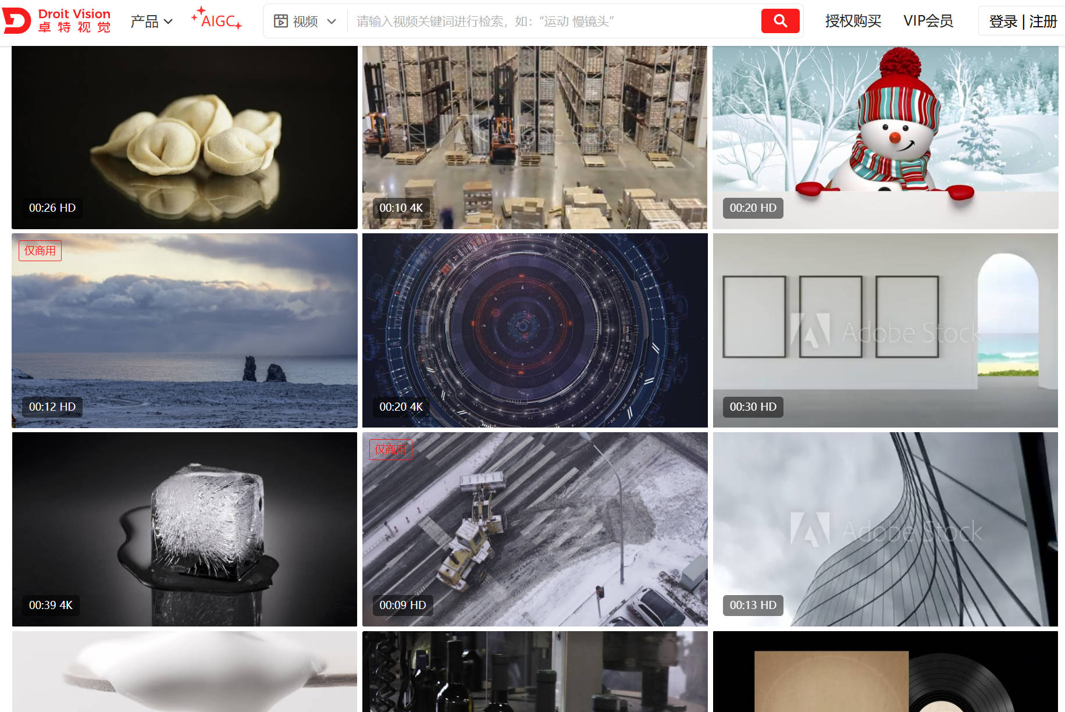Click the red search magnifier button
This screenshot has width=1065, height=712.
[x=780, y=22]
